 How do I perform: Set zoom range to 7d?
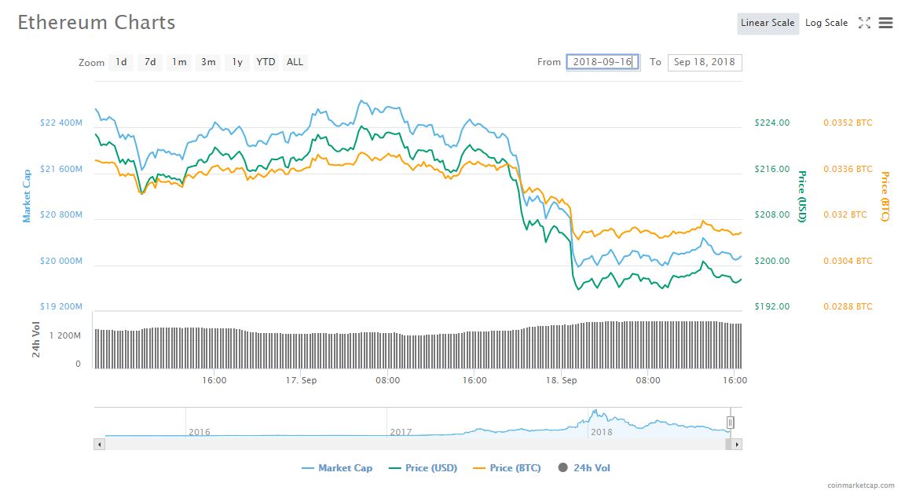point(150,62)
